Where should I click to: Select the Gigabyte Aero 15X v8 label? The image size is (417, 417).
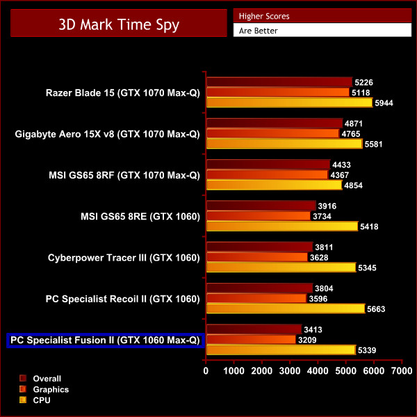(x=107, y=134)
